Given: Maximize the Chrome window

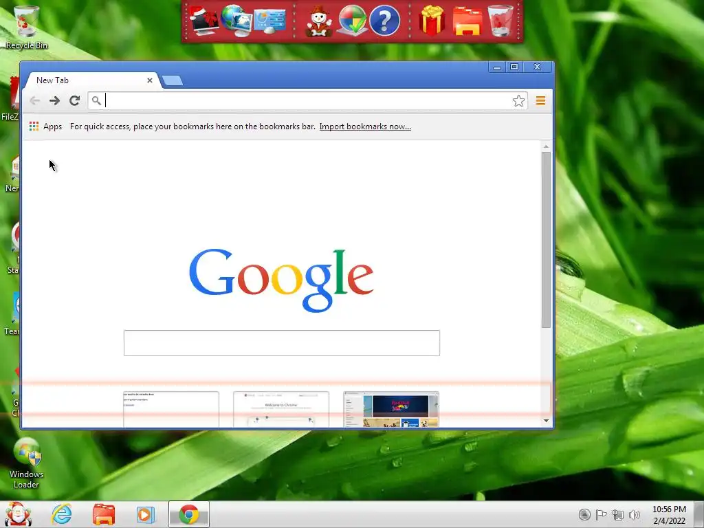Looking at the screenshot, I should [x=514, y=67].
